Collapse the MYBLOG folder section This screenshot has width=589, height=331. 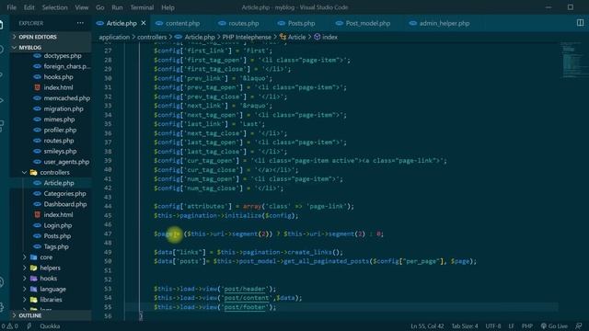point(51,48)
